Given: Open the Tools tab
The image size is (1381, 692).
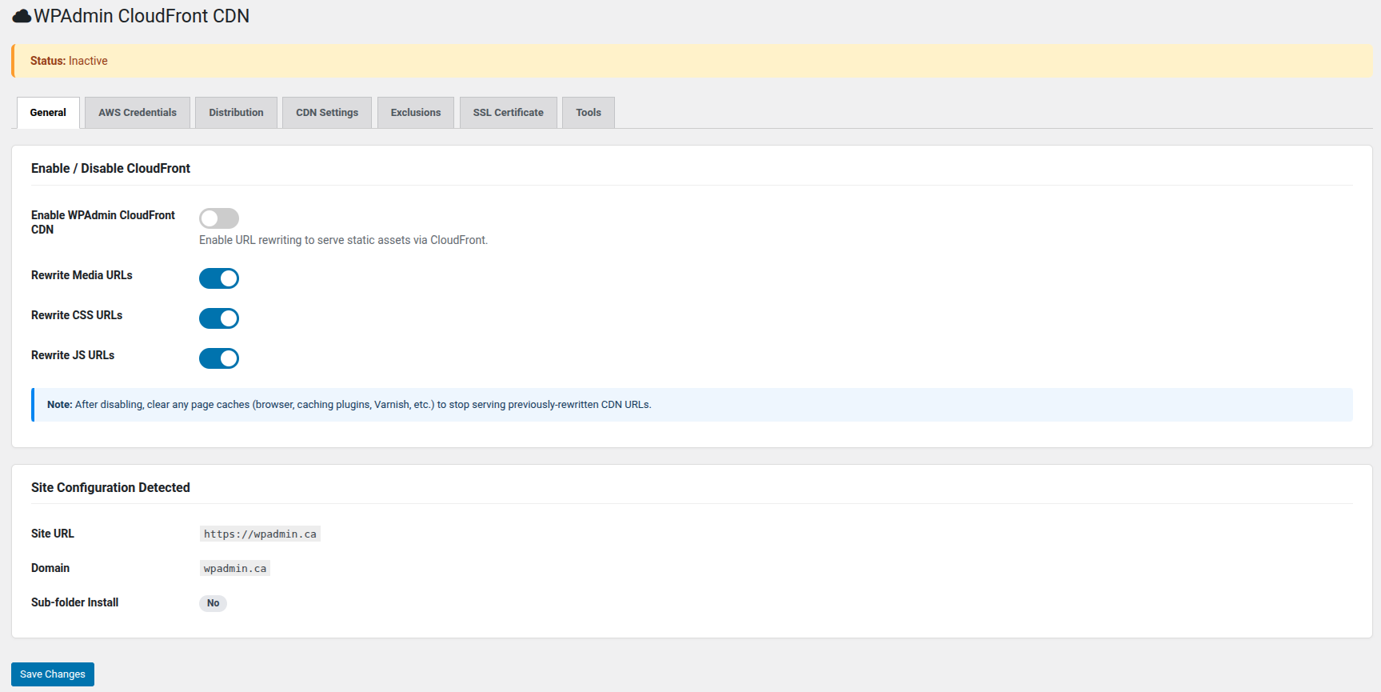Looking at the screenshot, I should (x=589, y=113).
